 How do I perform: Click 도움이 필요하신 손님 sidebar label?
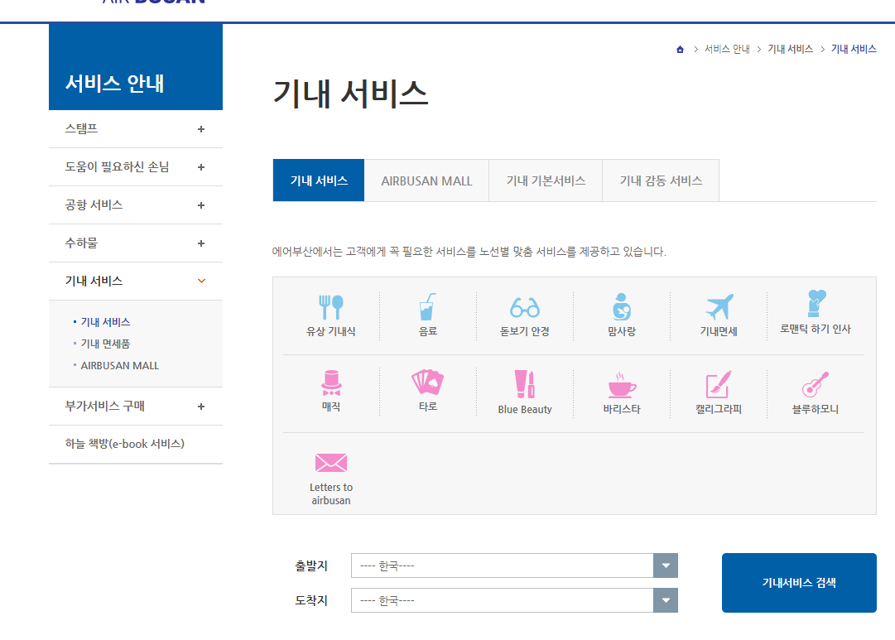click(x=117, y=166)
